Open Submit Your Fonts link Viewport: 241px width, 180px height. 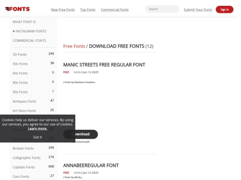[198, 10]
